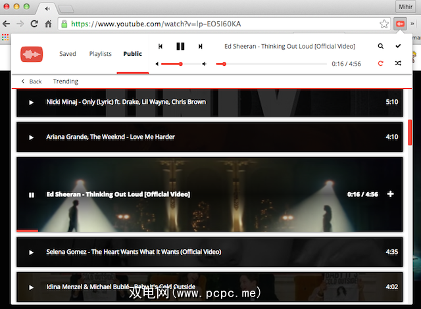The image size is (421, 309).
Task: Select the browser tab with speaker icon
Action: [x=47, y=9]
